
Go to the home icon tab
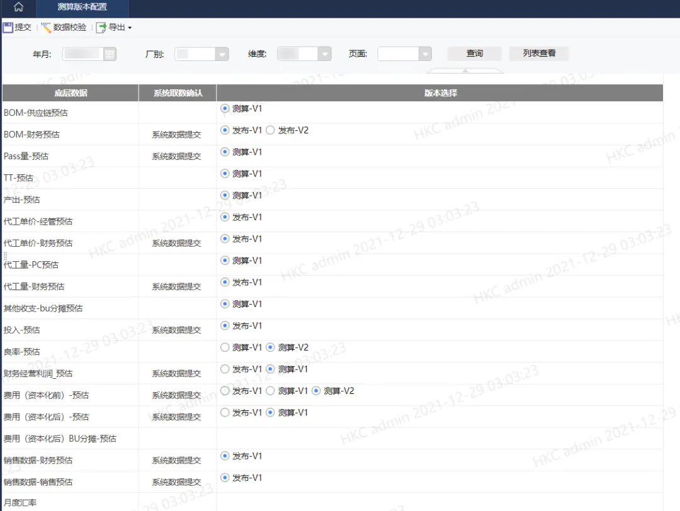(x=18, y=7)
